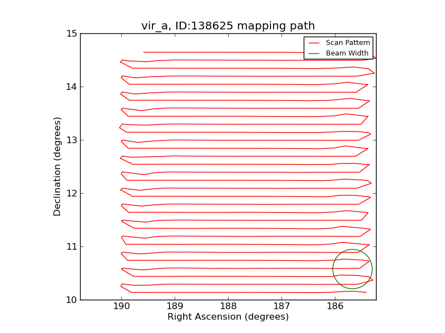Click the Declination axis label
The width and height of the screenshot is (445, 333).
pyautogui.click(x=57, y=167)
